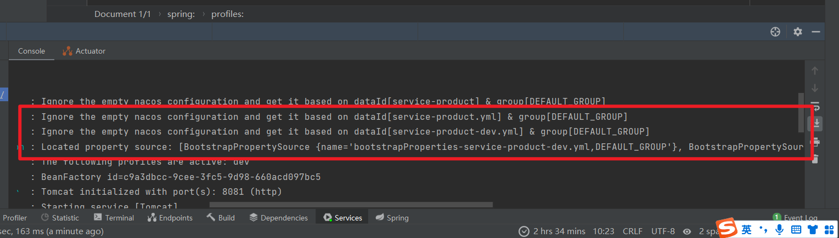
Task: Open the Endpoints tool window
Action: click(x=170, y=218)
